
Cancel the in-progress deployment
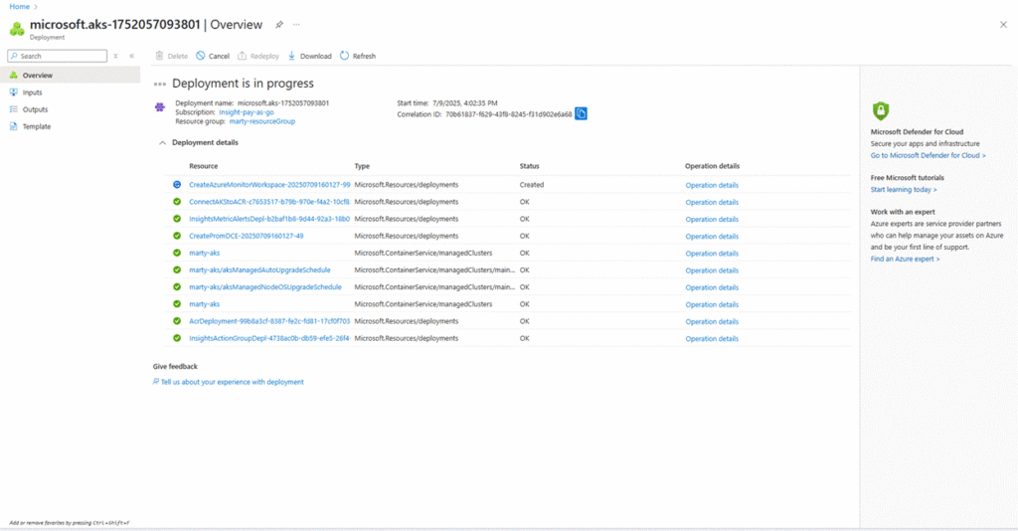coord(212,56)
